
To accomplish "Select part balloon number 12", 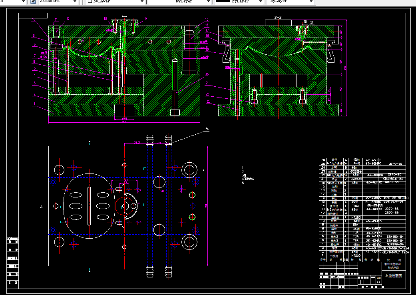I will pyautogui.click(x=68, y=19).
